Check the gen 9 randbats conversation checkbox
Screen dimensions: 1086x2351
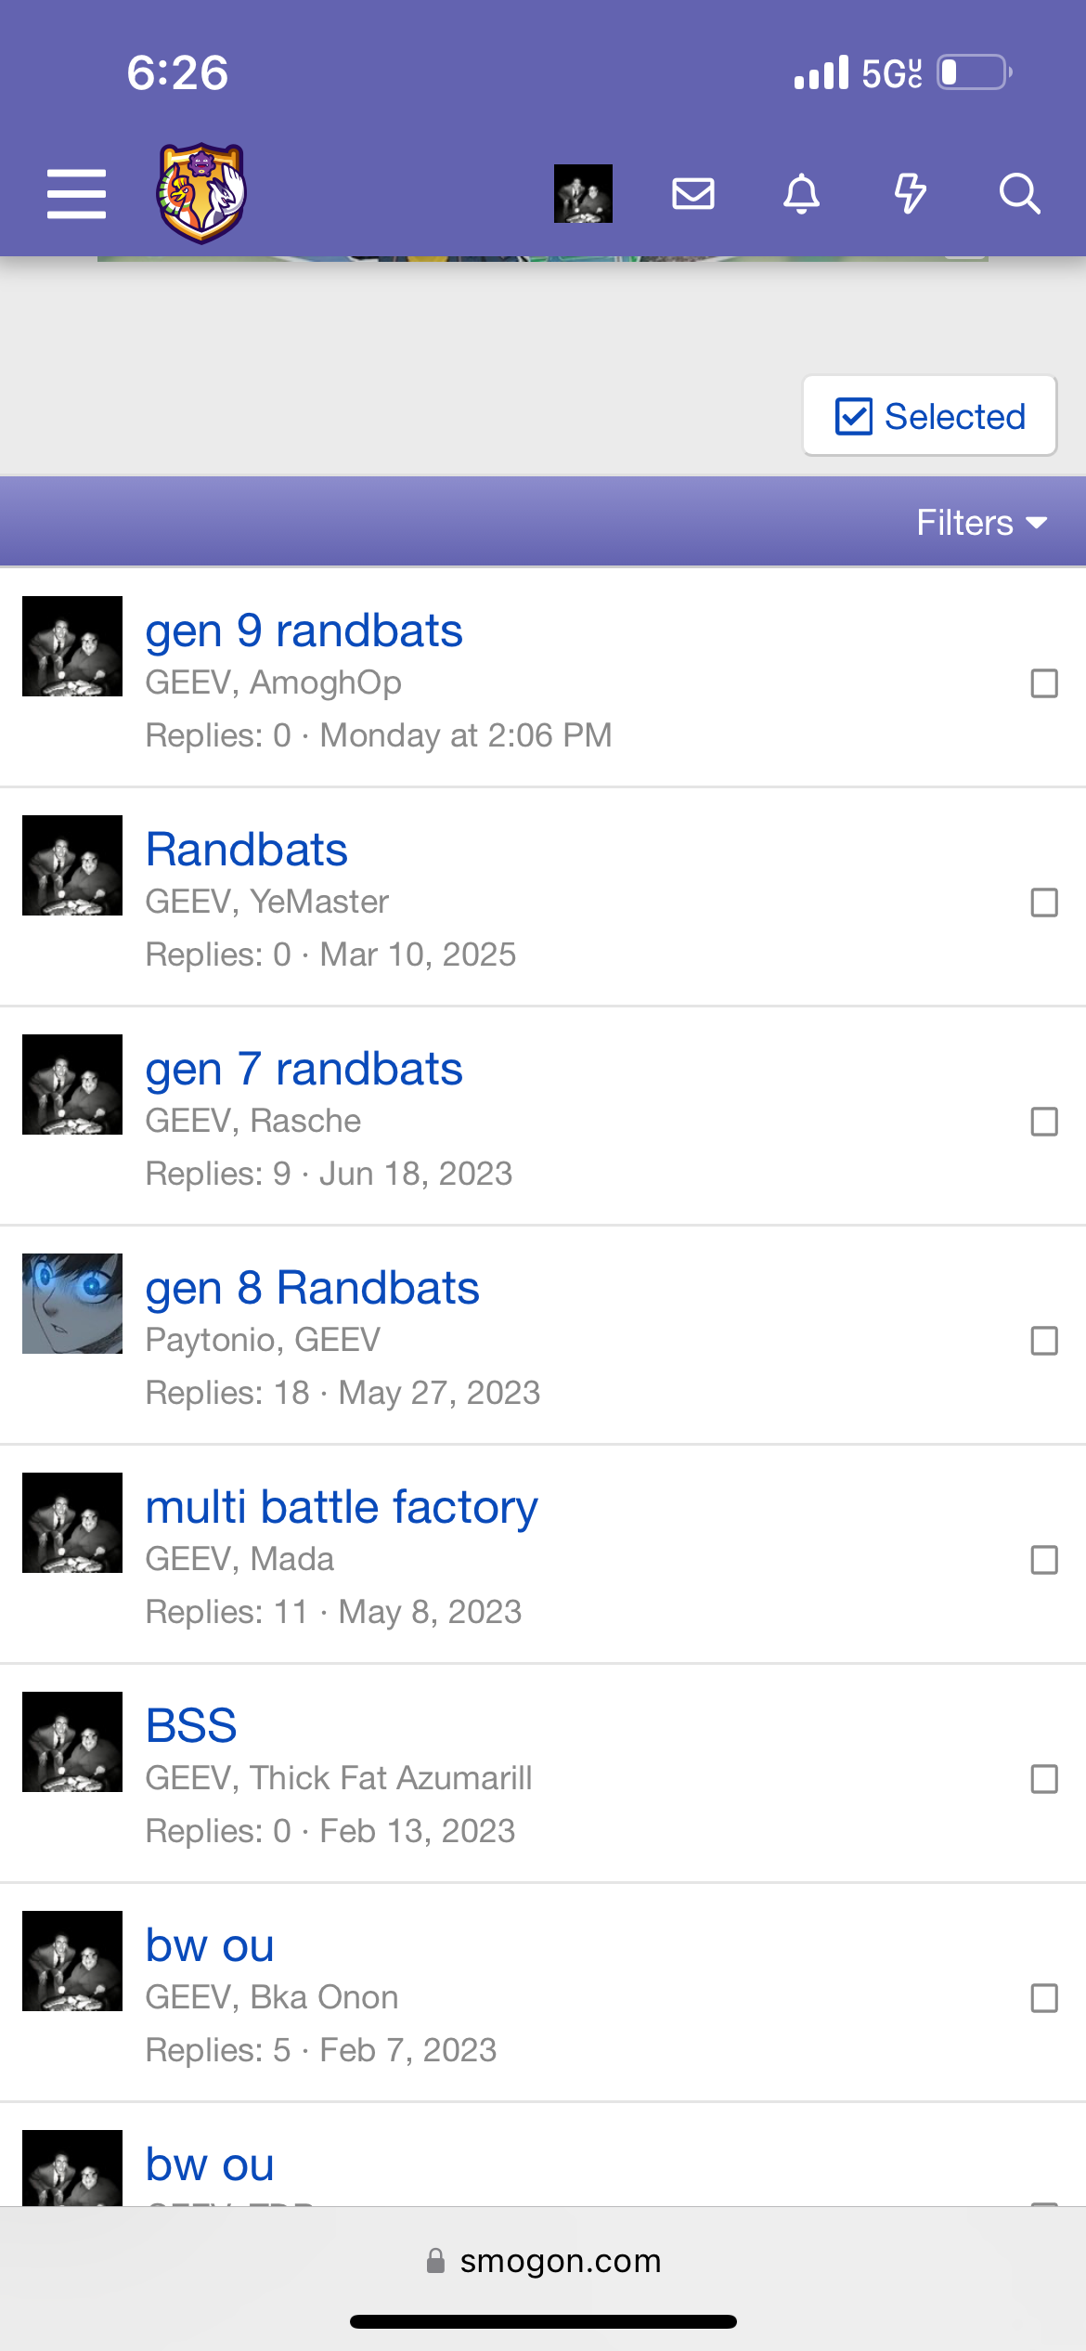pyautogui.click(x=1044, y=683)
